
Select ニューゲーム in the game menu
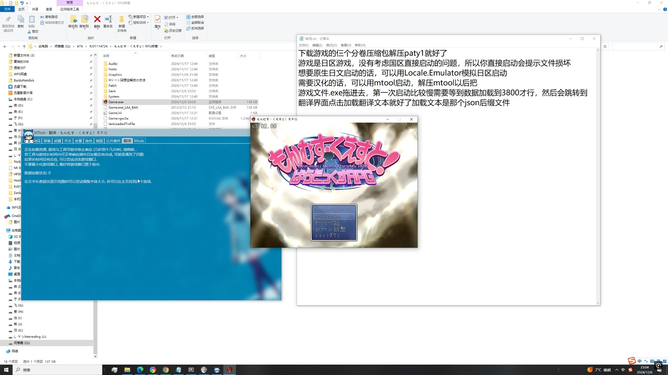(x=334, y=210)
